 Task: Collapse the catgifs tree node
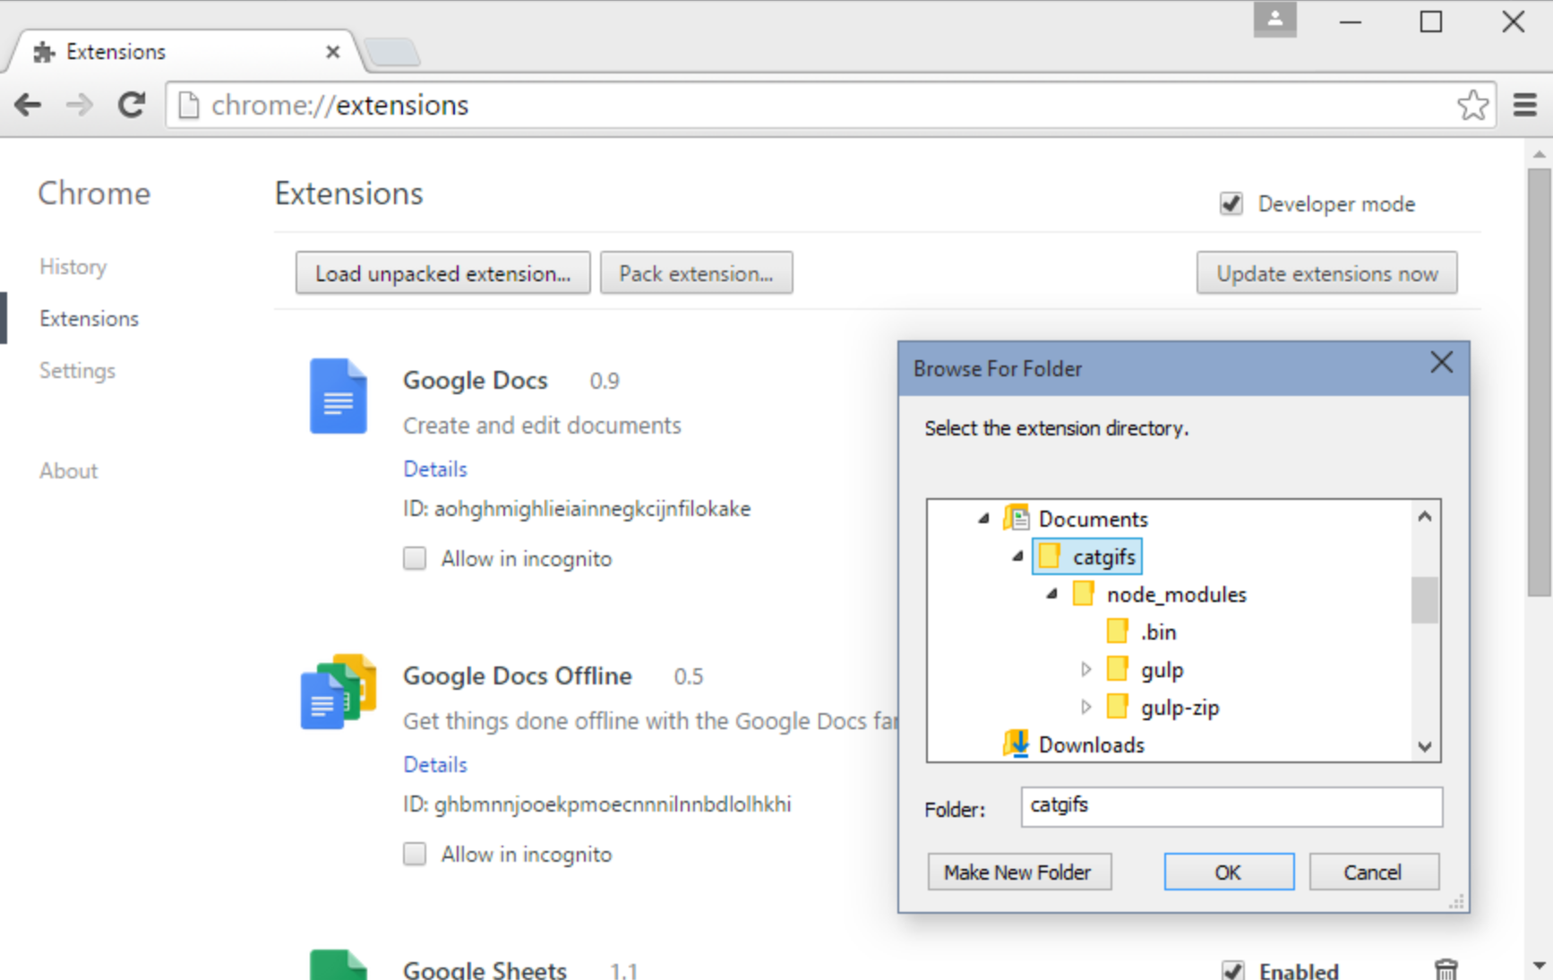pos(1018,556)
